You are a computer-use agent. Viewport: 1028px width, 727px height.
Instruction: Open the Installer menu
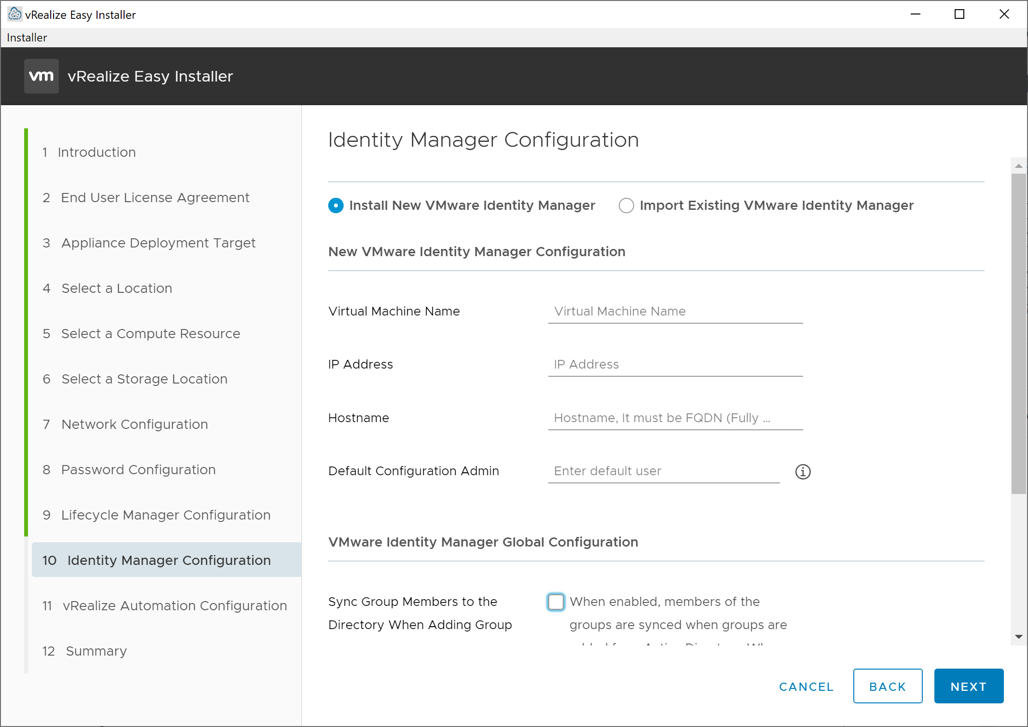27,38
